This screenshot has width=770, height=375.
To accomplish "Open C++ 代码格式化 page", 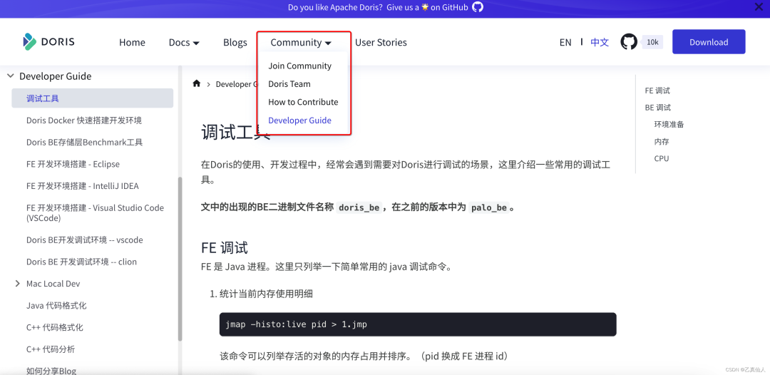I will click(54, 327).
